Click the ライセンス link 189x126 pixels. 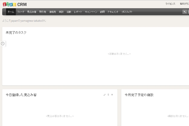pyautogui.click(x=170, y=4)
